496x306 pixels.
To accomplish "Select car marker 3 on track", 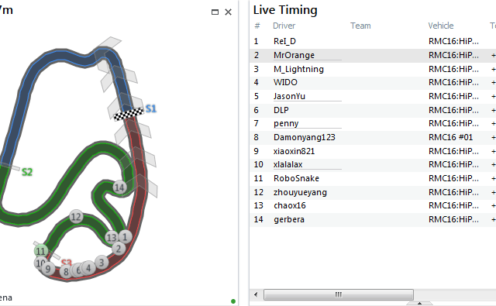I will [x=102, y=263].
